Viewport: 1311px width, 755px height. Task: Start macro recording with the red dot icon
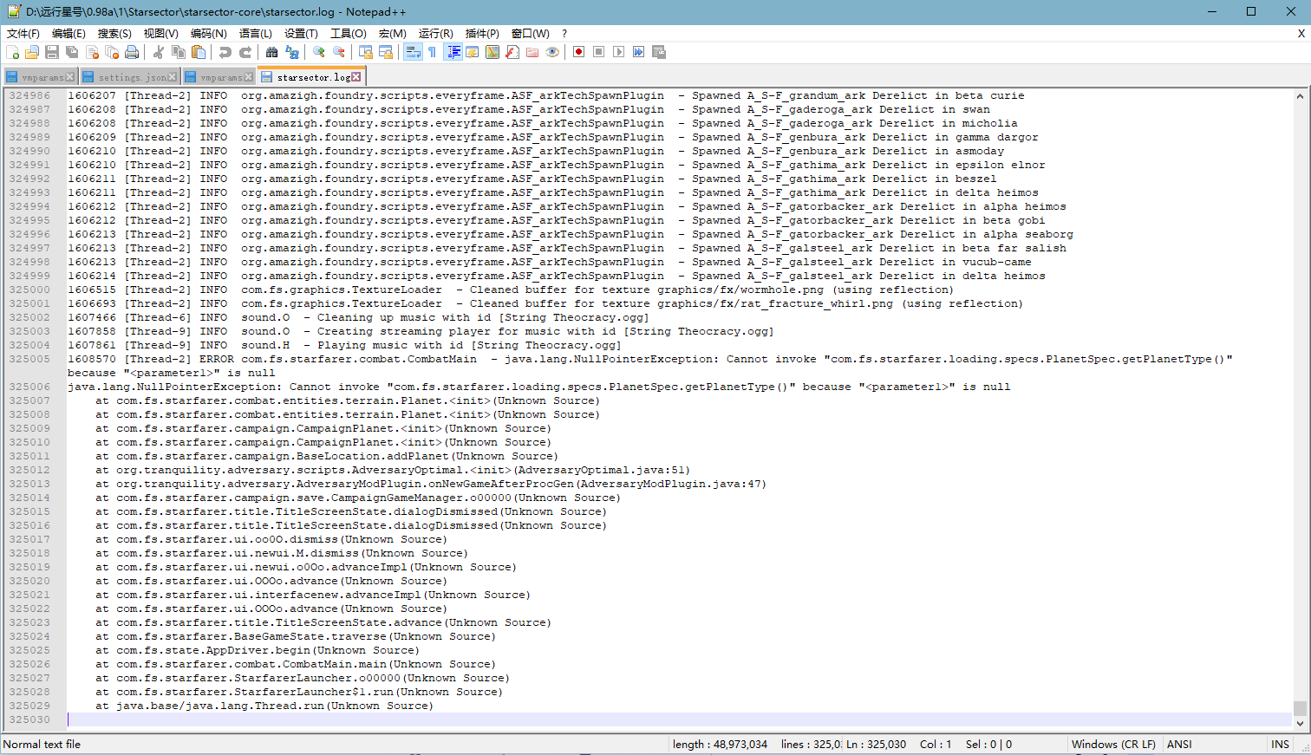pyautogui.click(x=578, y=52)
